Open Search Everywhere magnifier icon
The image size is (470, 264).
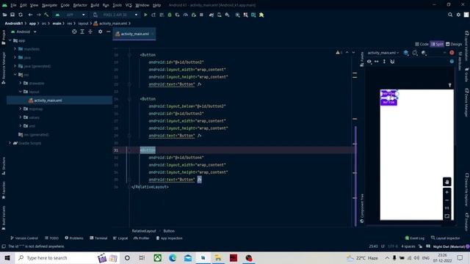coord(450,15)
